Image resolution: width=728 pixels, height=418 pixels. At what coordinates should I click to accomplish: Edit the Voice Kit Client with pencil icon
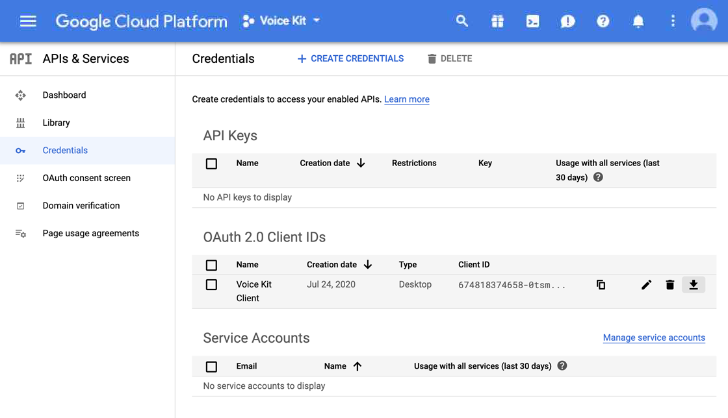[646, 284]
